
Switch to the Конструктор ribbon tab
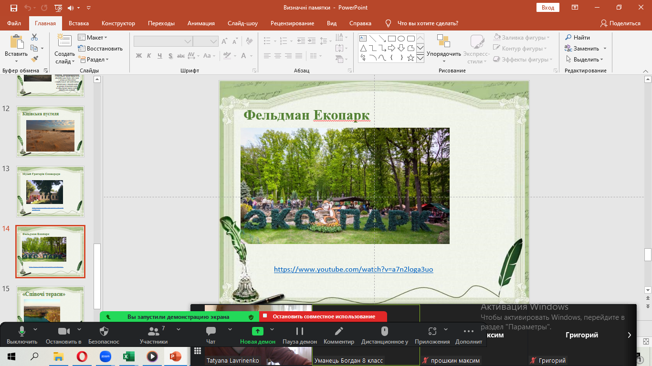click(118, 23)
